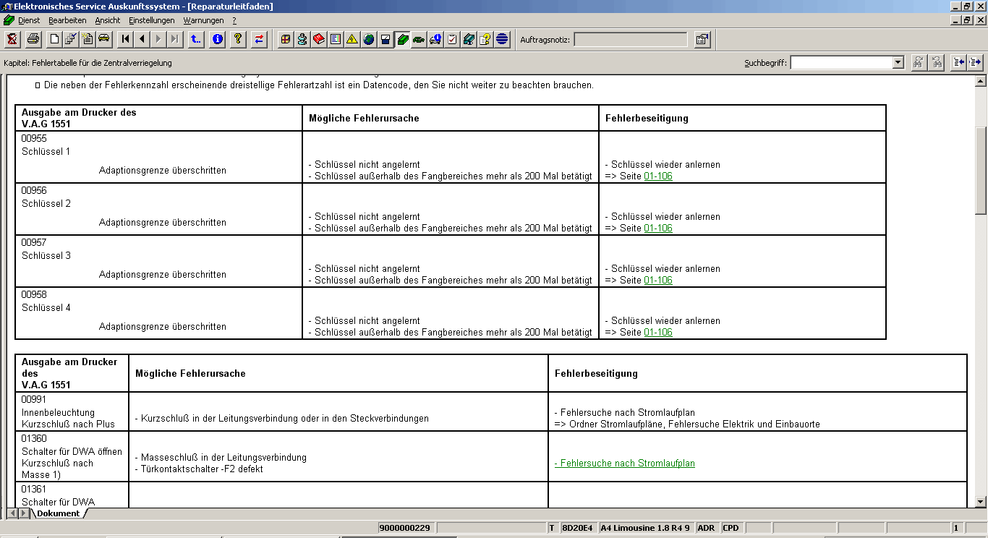Jump to first page with skip-back arrow
988x538 pixels.
[126, 39]
